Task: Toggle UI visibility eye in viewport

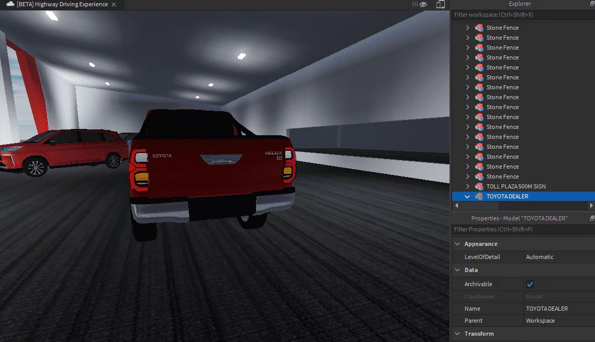Action: tap(423, 5)
